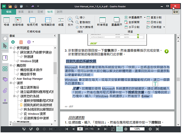
Task: Open attachments paperclip panel
Action: coord(5,91)
